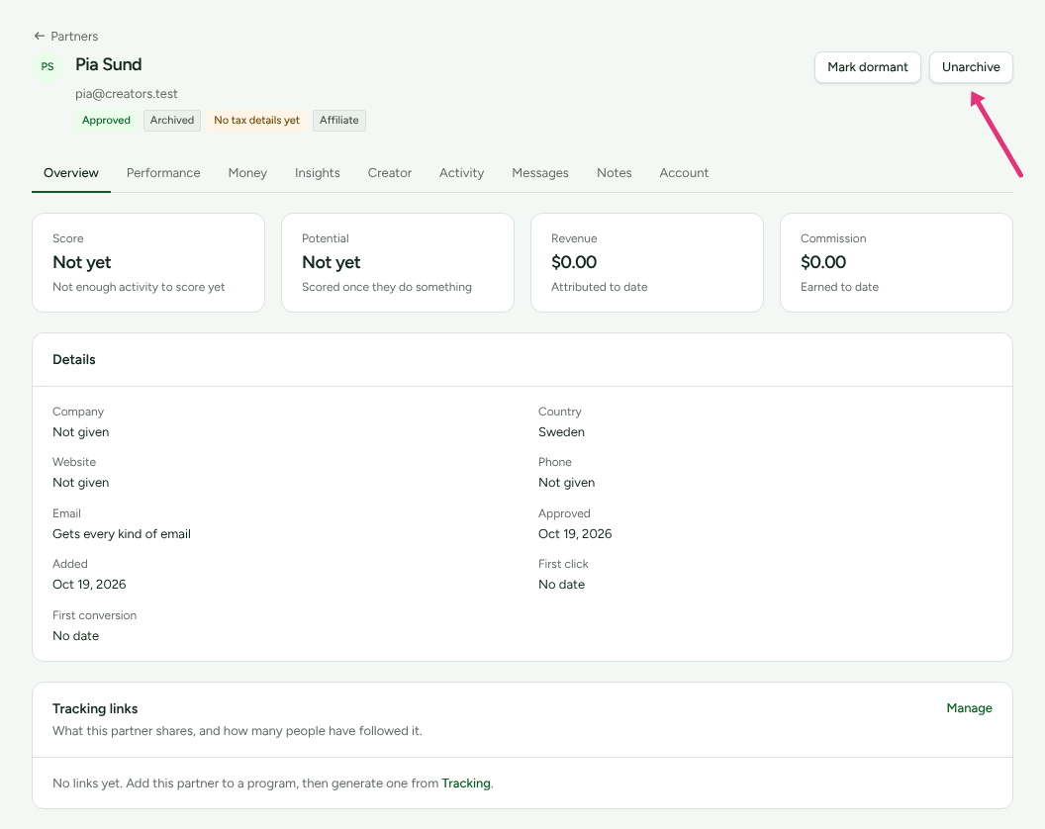Click the PS avatar icon
The width and height of the screenshot is (1045, 829).
click(x=47, y=66)
